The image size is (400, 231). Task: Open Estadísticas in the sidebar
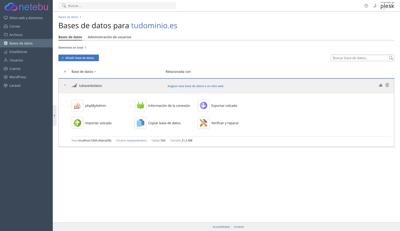pyautogui.click(x=26, y=52)
